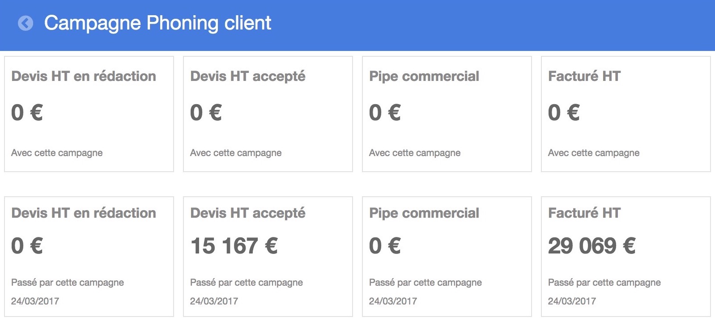The height and width of the screenshot is (321, 715).
Task: Click the back arrow icon in header
Action: pyautogui.click(x=26, y=23)
